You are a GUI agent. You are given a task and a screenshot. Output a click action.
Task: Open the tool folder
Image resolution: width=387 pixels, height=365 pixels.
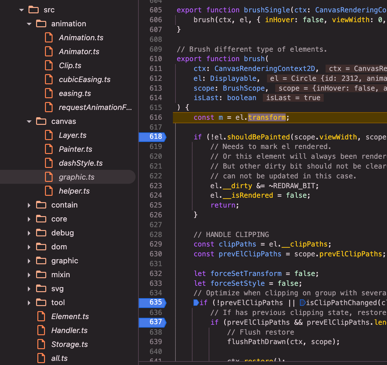pos(58,303)
